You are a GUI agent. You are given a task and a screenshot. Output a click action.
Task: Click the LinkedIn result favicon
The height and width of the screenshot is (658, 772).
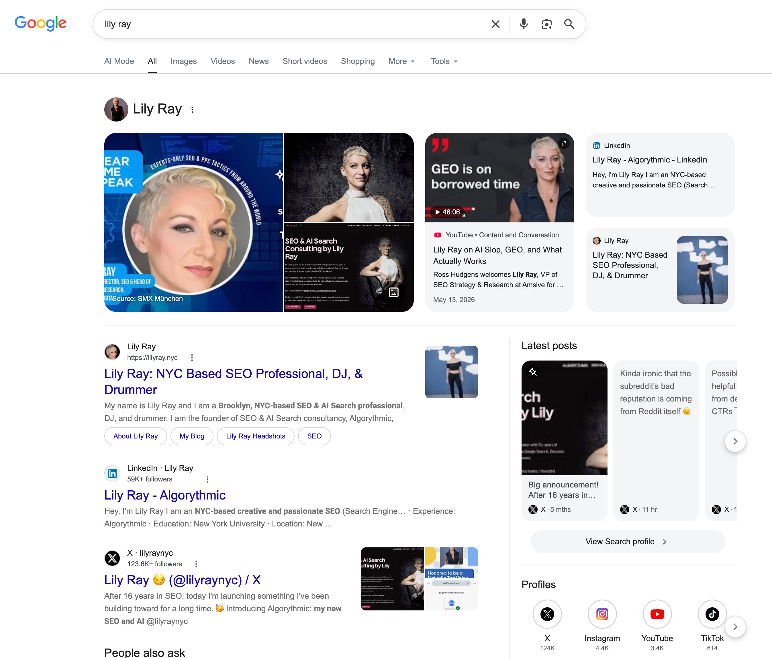click(112, 473)
